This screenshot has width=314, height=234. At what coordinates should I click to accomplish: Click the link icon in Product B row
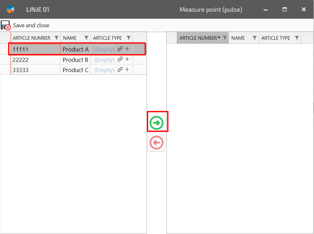(120, 59)
